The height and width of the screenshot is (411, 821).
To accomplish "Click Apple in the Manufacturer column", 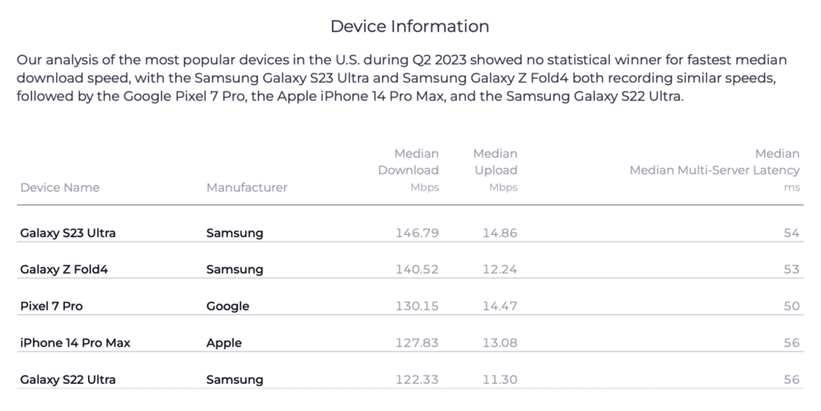I will click(224, 343).
